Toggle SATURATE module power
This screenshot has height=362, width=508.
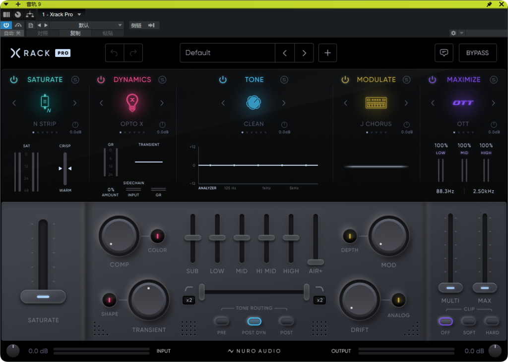13,80
